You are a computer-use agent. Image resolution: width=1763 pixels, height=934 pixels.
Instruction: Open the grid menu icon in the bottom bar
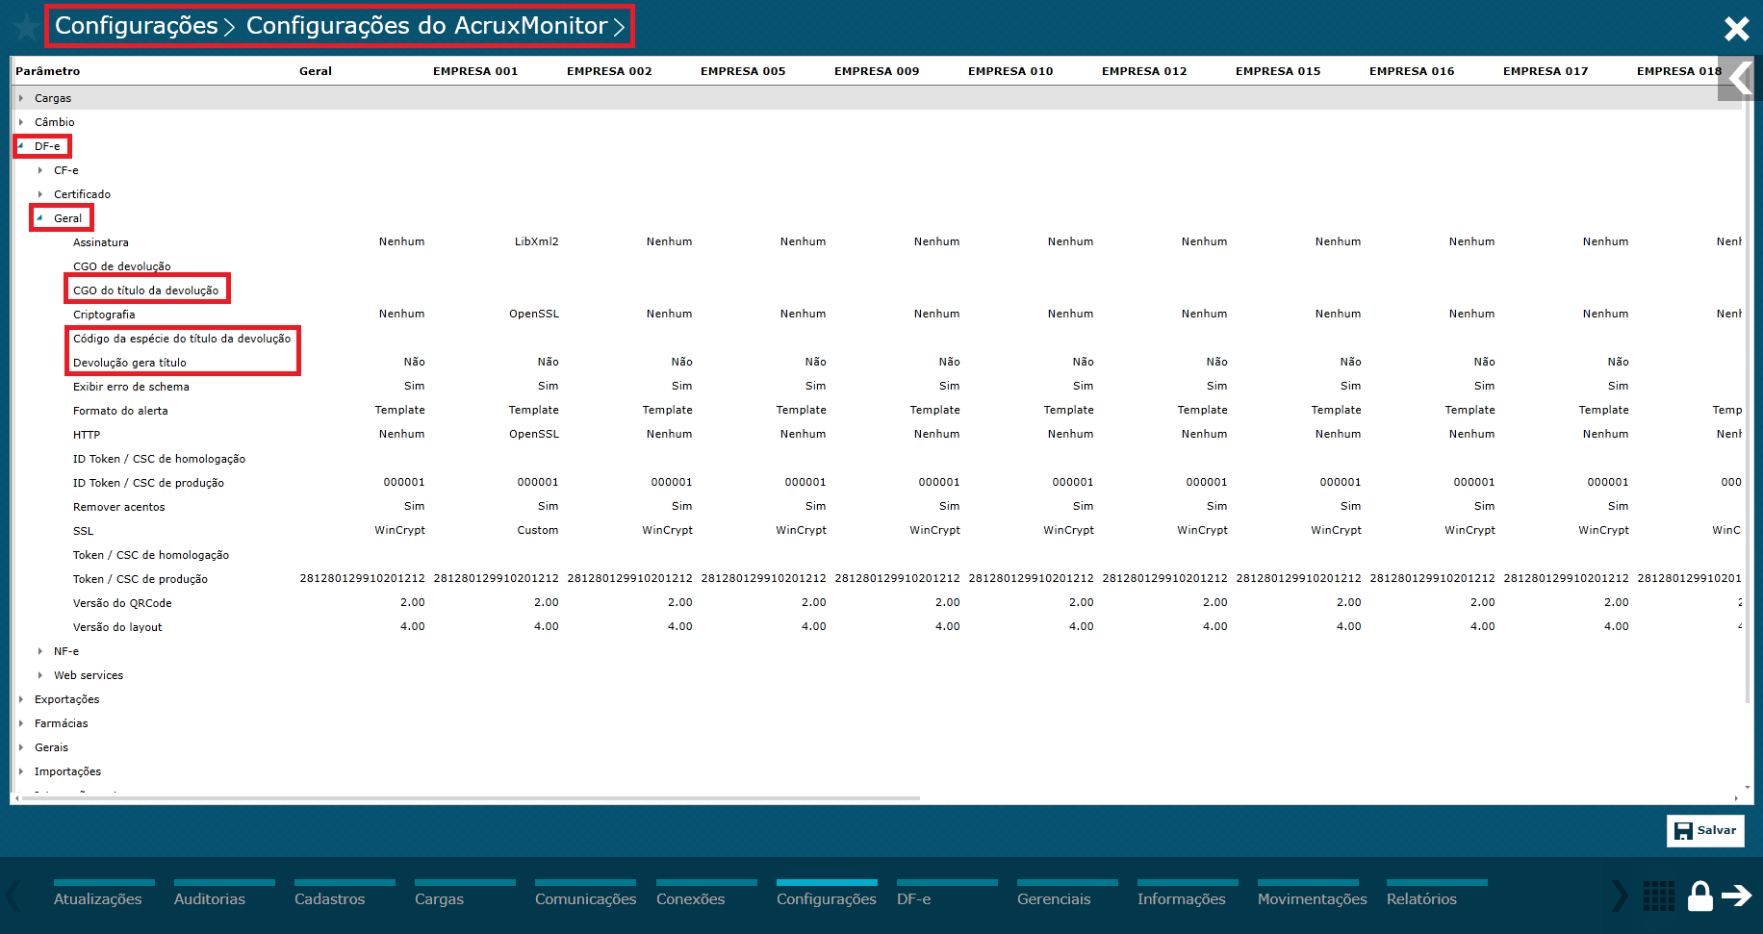[1659, 896]
